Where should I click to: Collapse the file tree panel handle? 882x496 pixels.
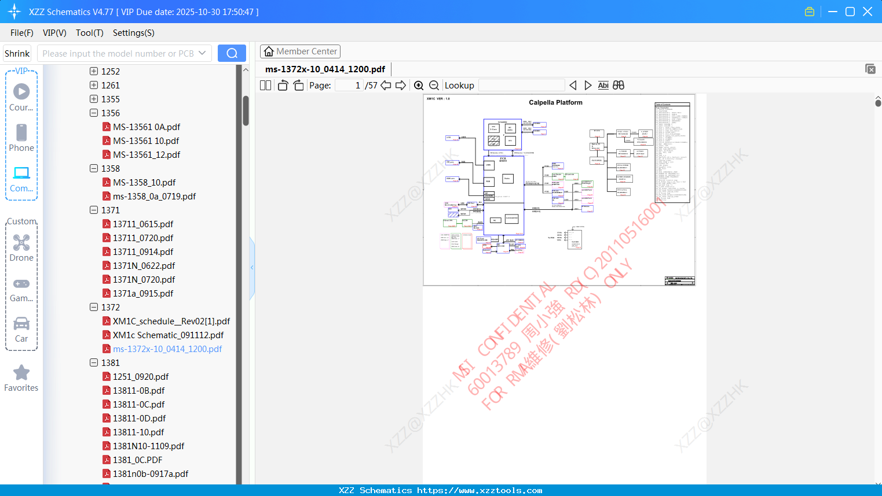[252, 268]
